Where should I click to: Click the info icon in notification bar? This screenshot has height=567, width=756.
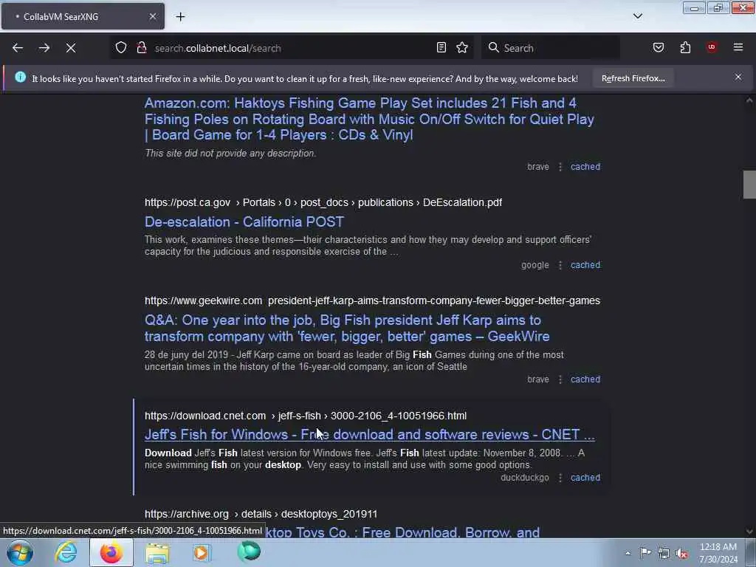pyautogui.click(x=20, y=77)
